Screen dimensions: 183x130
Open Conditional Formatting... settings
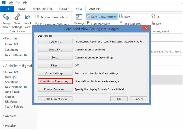(x=55, y=81)
